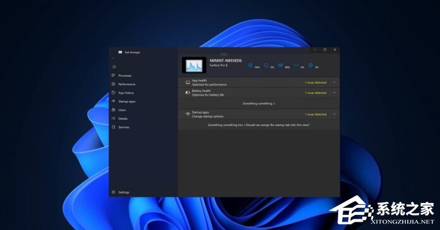Expand the App health chevron
Viewport: 440px width, 230px height.
pyautogui.click(x=334, y=83)
